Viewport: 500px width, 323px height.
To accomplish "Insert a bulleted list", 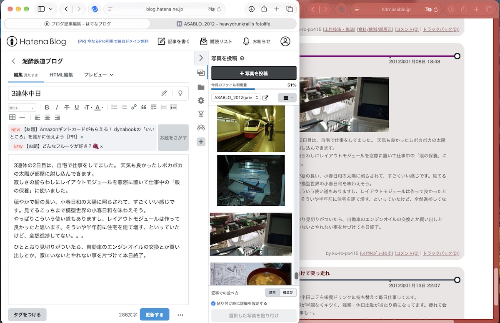I will (x=114, y=107).
